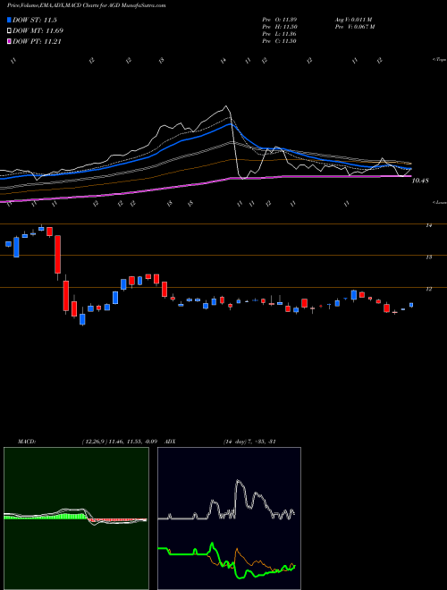Select the 'DOW PT: 11.21' label

[x=37, y=42]
